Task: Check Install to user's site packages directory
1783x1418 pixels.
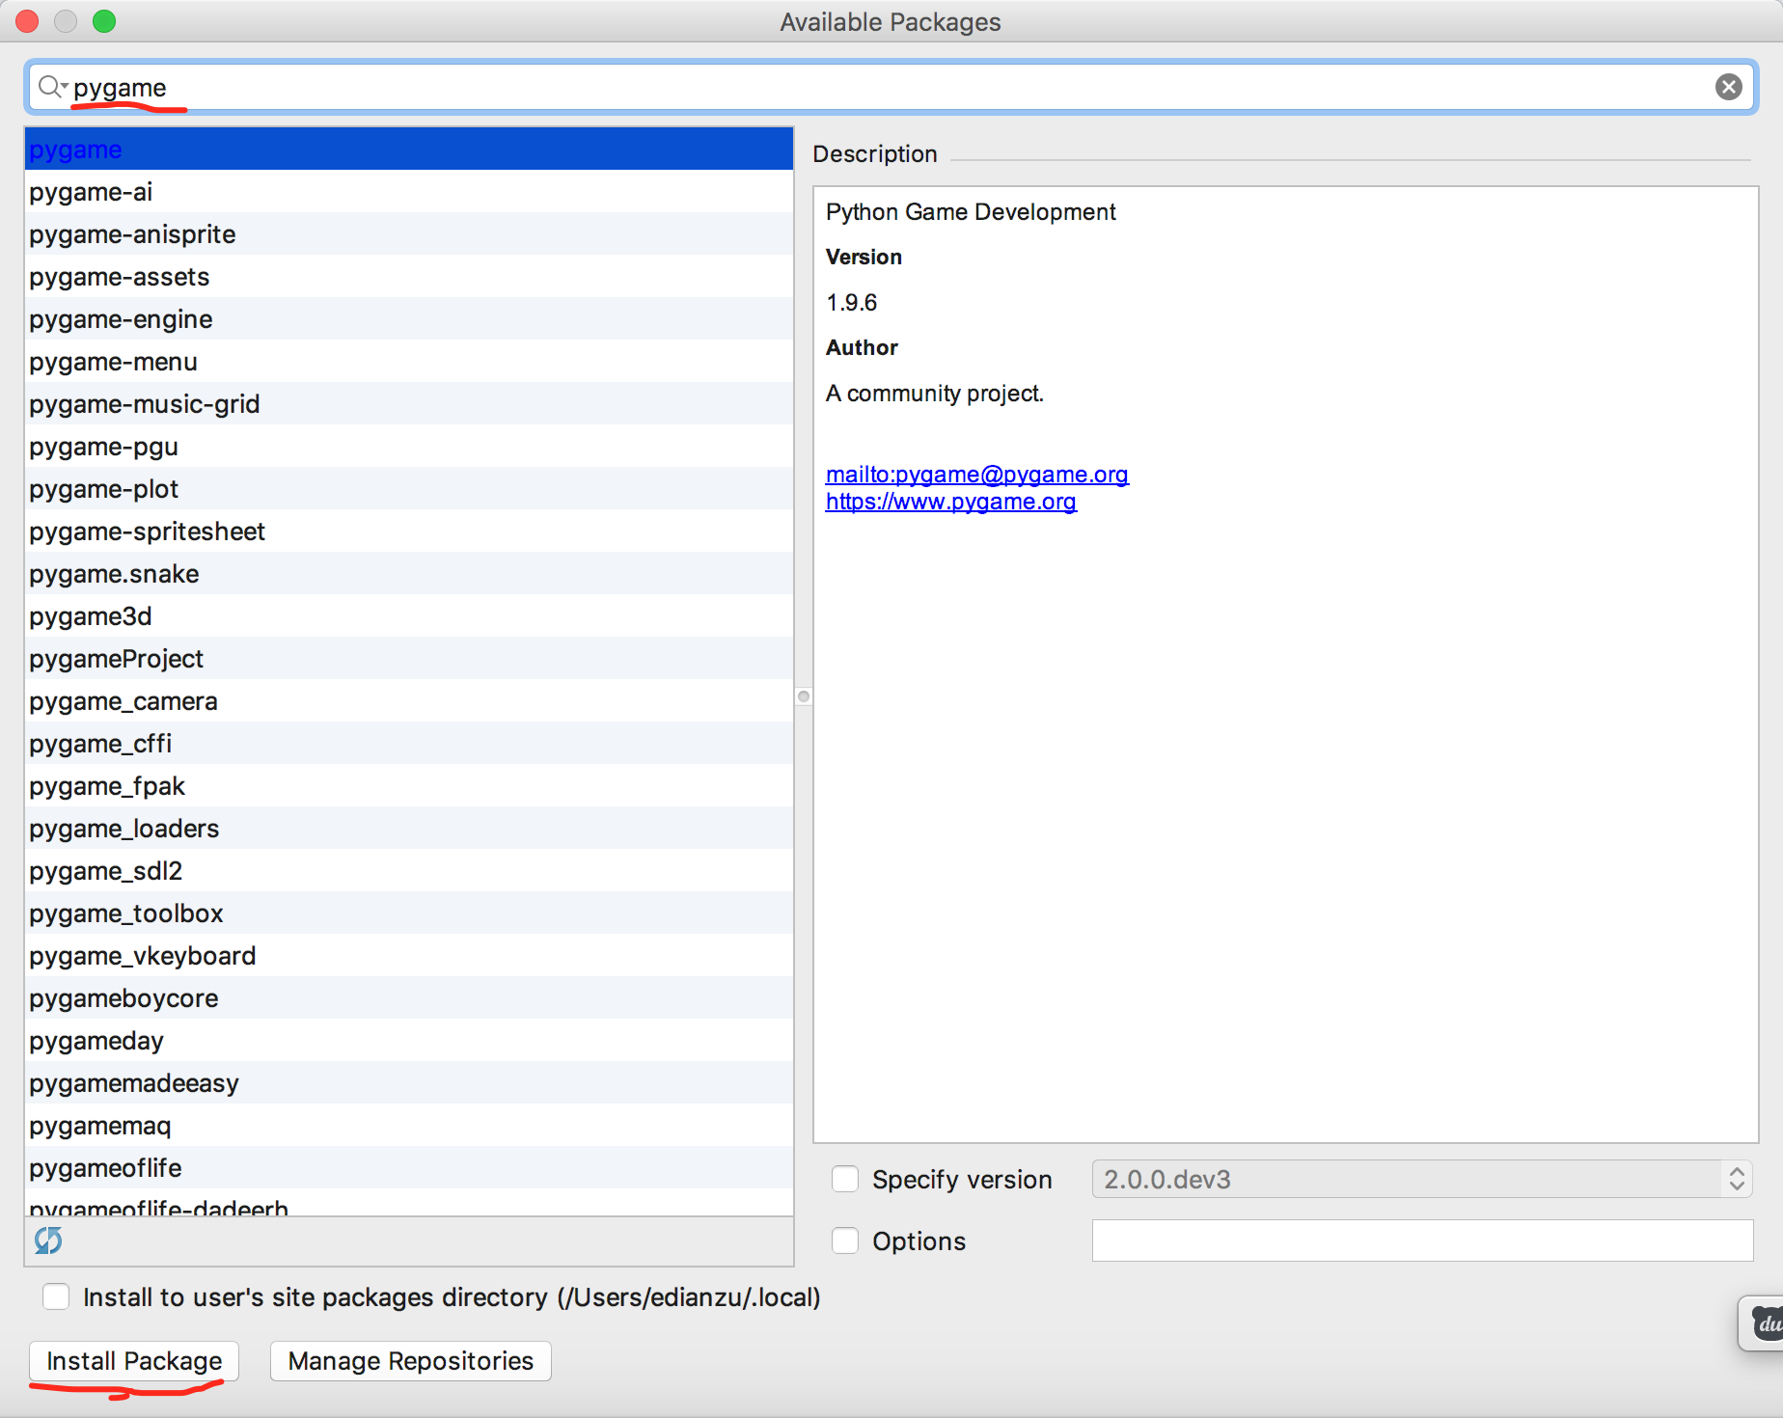Action: 56,1296
